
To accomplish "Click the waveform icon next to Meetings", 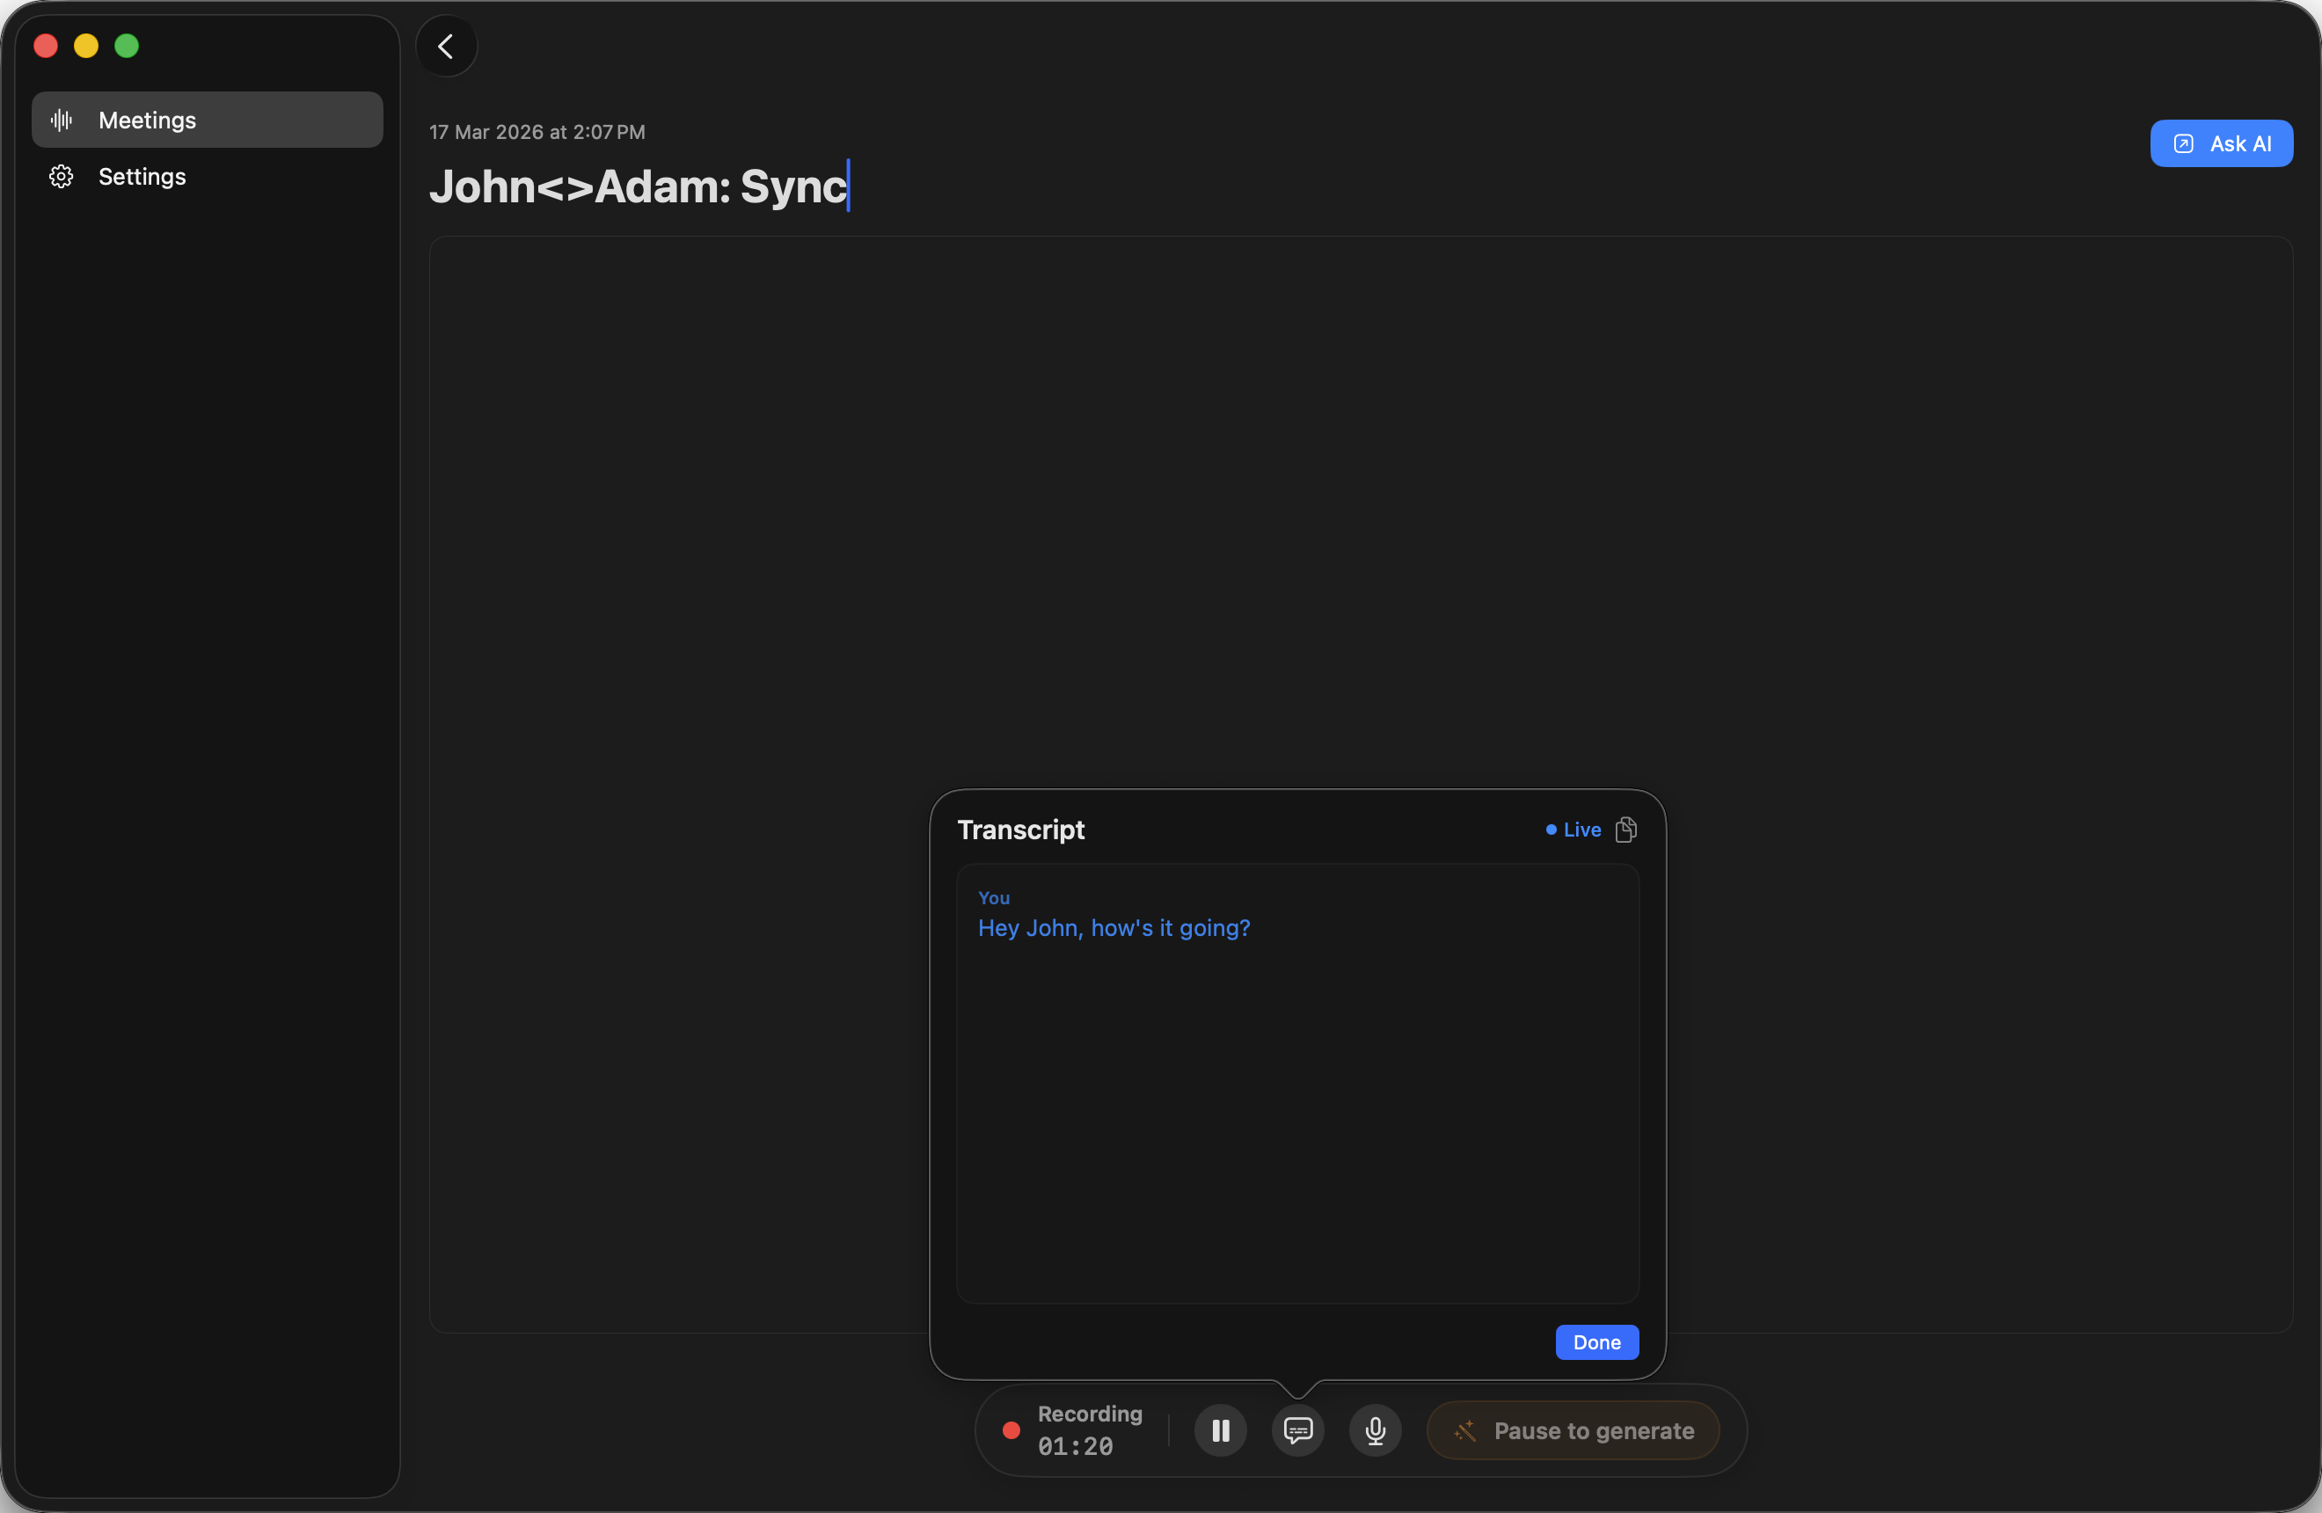I will 61,119.
